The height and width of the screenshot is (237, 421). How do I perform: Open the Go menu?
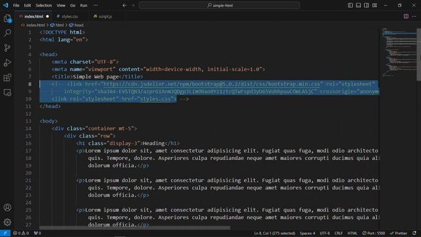coord(73,5)
